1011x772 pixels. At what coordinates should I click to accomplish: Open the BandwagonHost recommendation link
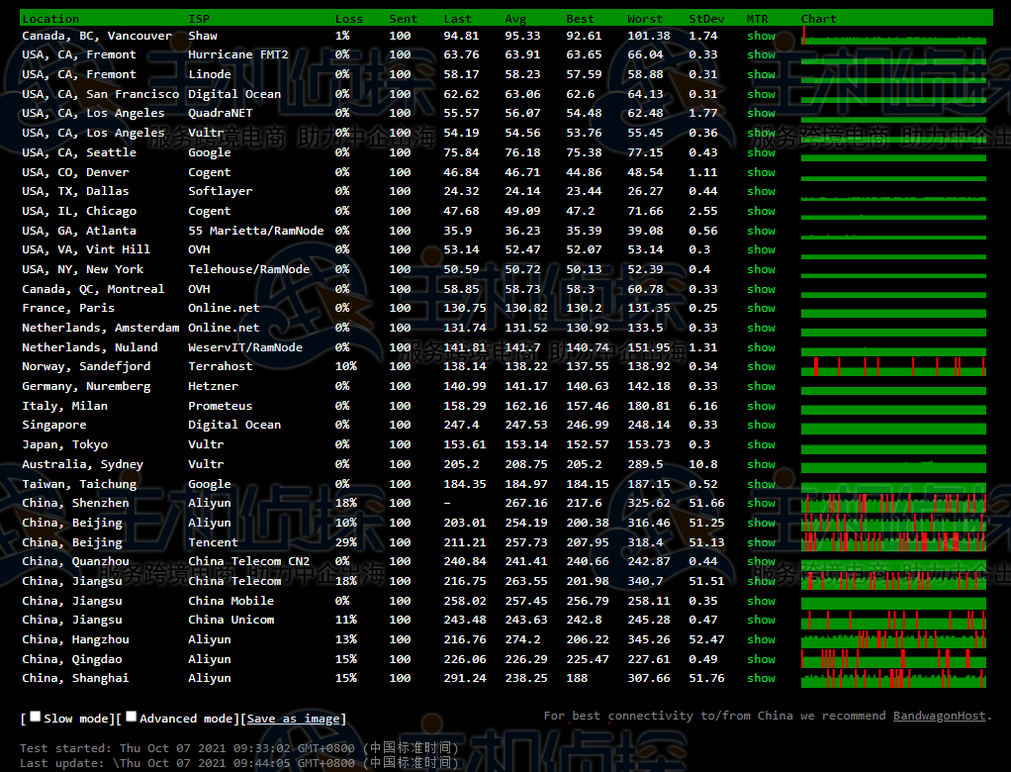[x=939, y=716]
